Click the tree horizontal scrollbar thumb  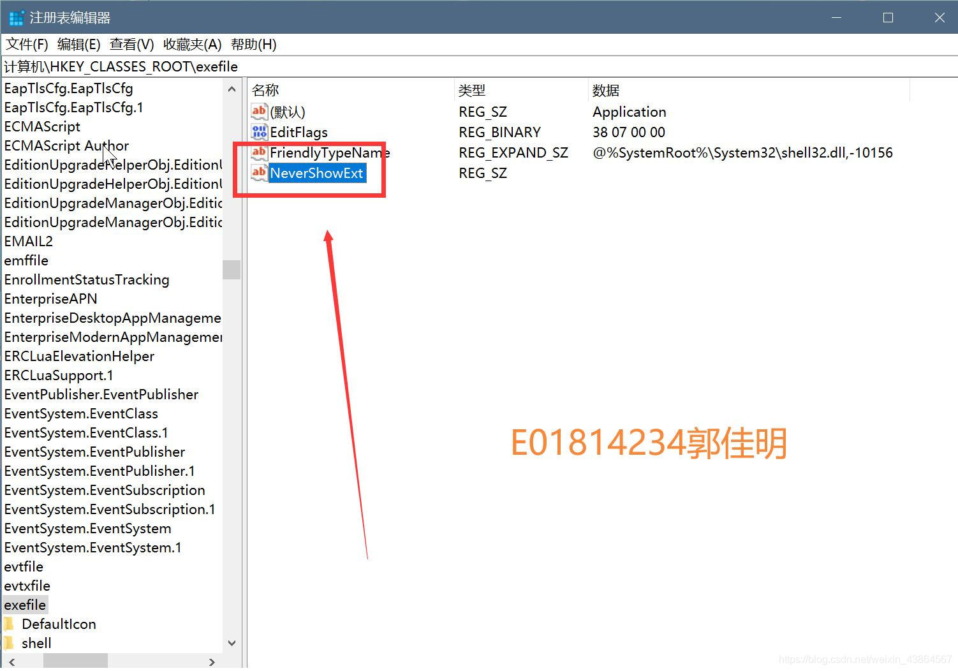(x=75, y=662)
